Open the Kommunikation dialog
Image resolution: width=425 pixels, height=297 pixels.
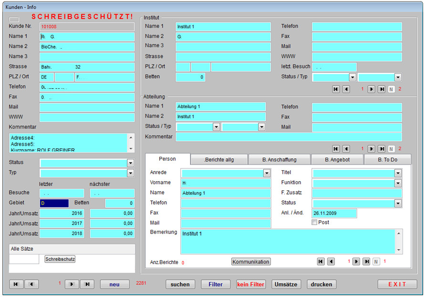pyautogui.click(x=251, y=262)
